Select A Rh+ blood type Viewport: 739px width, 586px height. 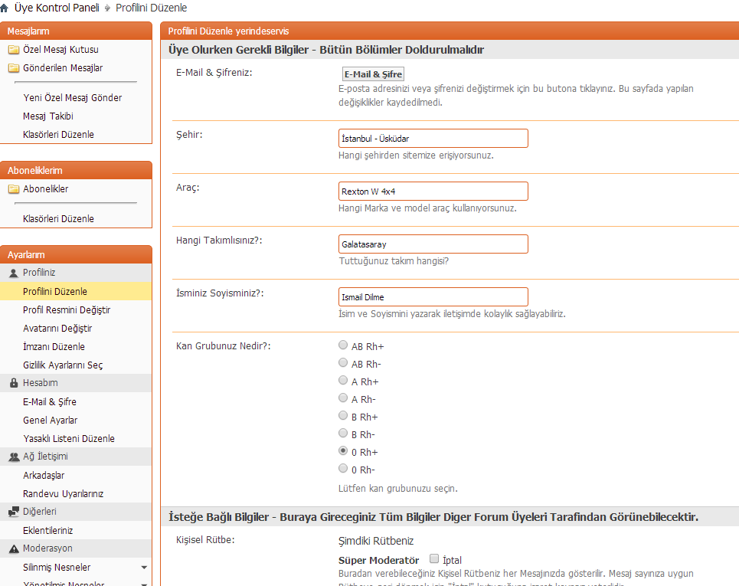343,380
